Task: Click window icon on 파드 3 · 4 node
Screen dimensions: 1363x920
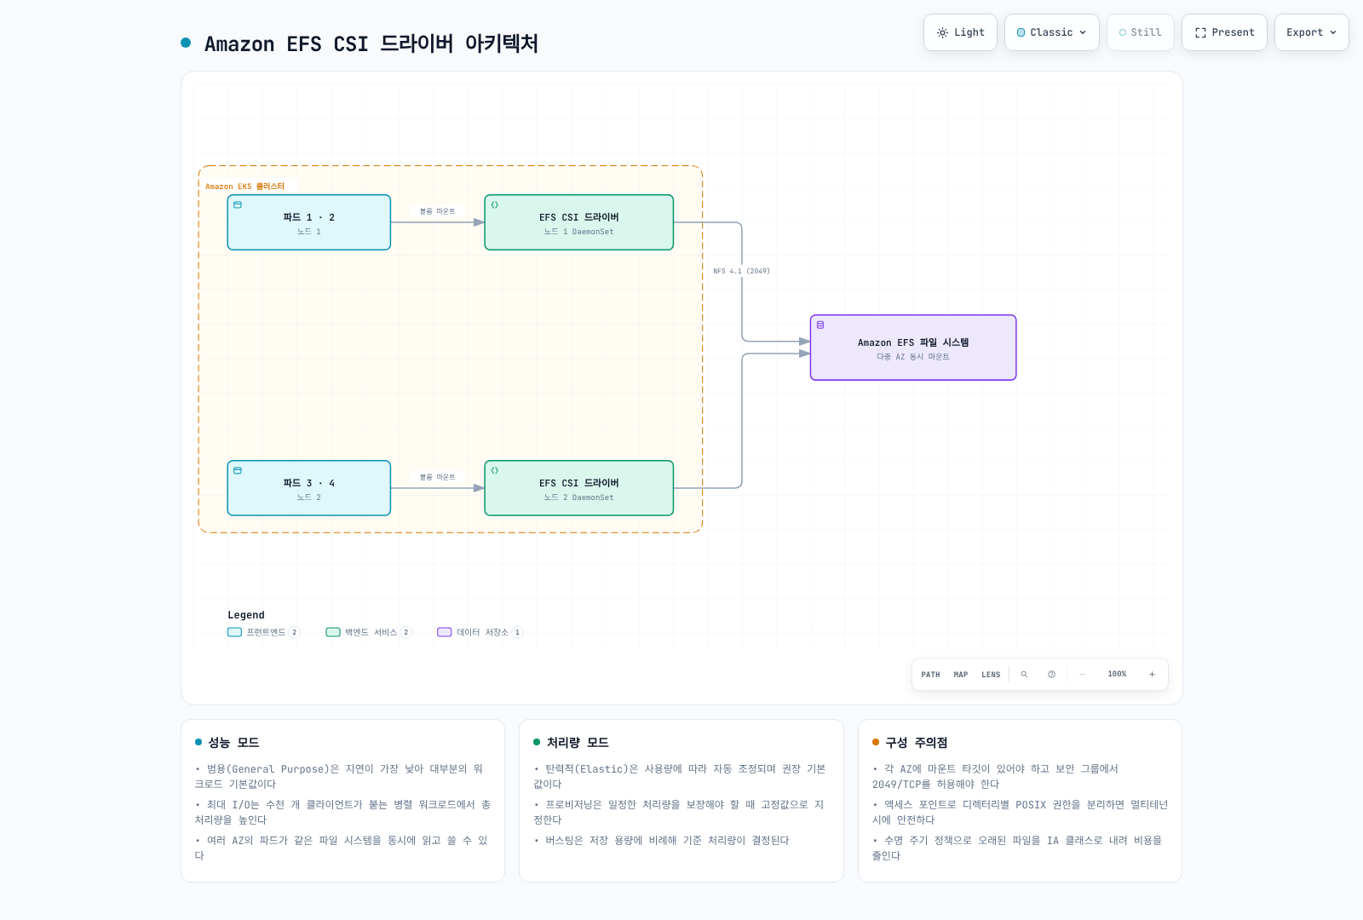Action: point(238,470)
